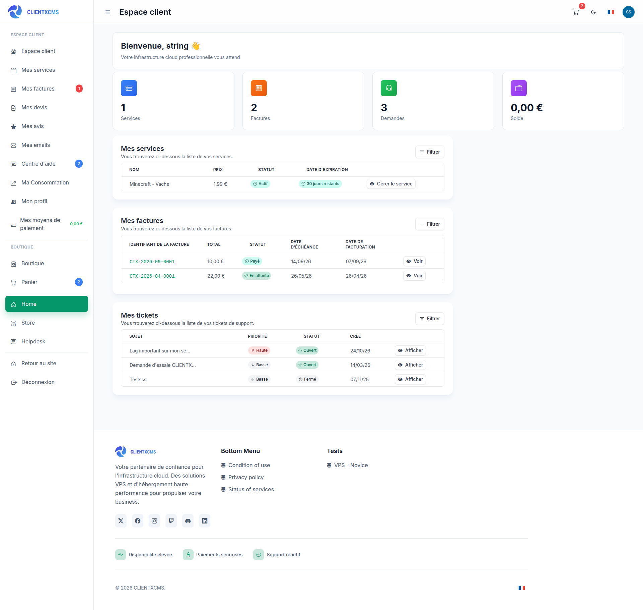Click Déconnexion to log out

point(47,382)
